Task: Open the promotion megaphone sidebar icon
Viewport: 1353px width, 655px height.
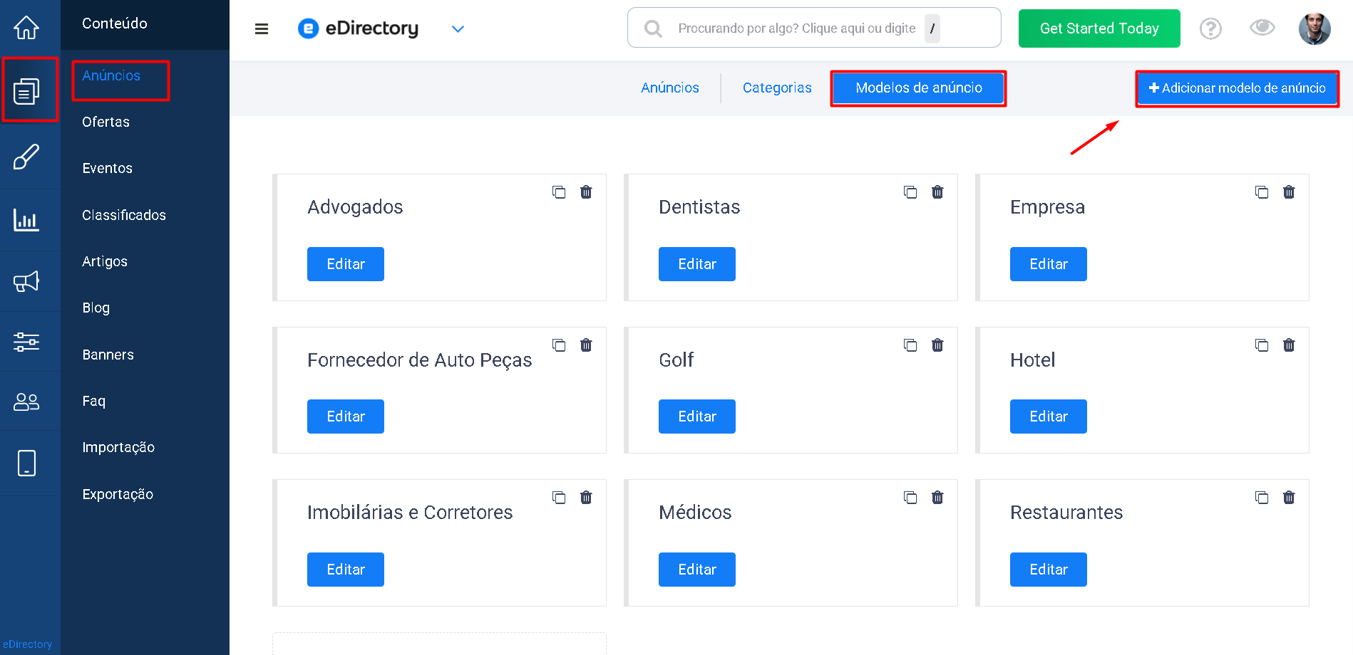Action: pyautogui.click(x=26, y=282)
